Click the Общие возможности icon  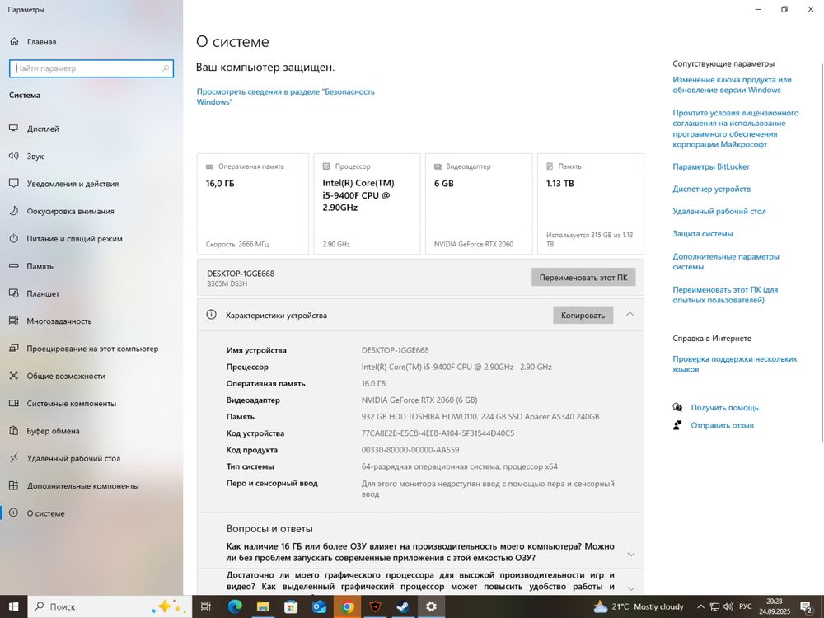click(x=14, y=376)
